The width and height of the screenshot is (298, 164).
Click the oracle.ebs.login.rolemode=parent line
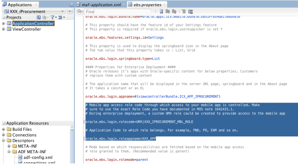117,160
